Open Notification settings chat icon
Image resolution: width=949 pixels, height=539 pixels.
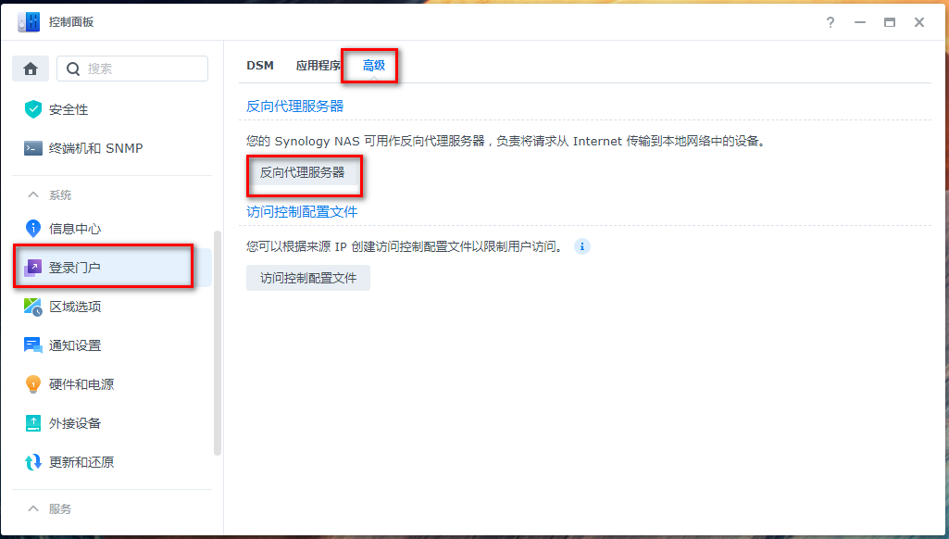(33, 345)
